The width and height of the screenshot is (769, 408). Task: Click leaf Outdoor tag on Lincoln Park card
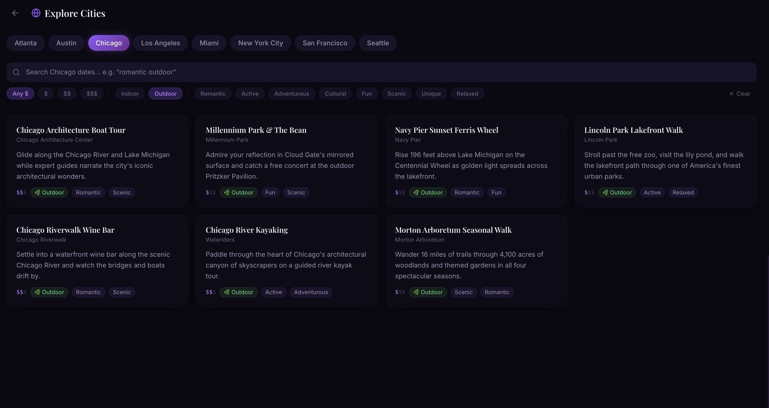click(617, 193)
